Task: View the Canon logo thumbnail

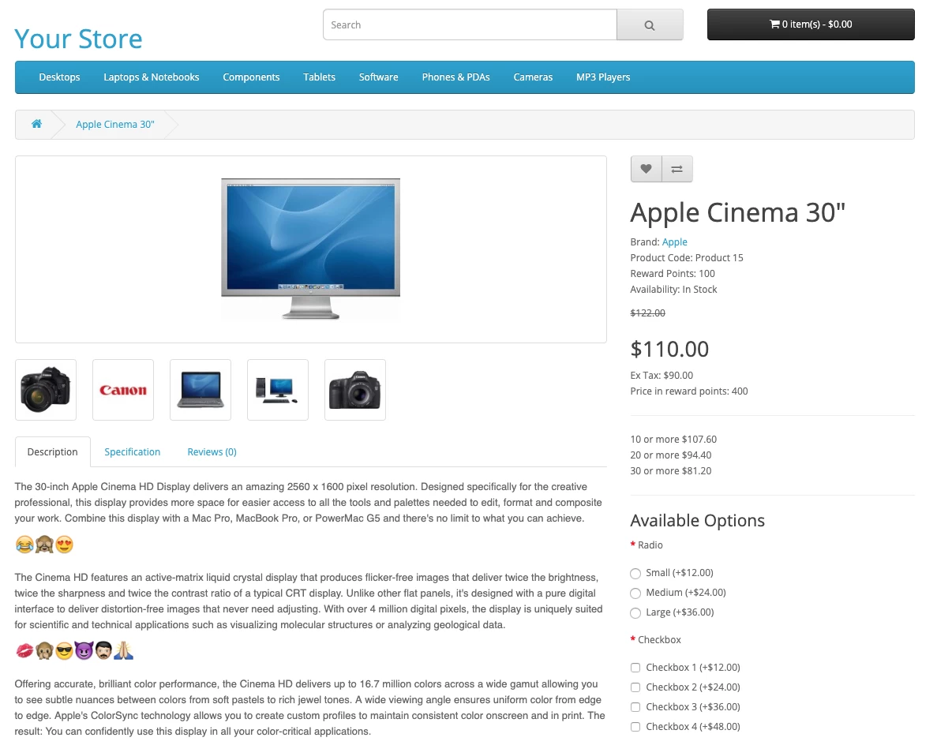Action: coord(123,390)
